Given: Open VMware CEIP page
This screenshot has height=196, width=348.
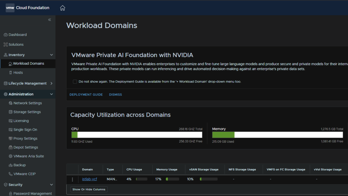Looking at the screenshot, I should click(24, 174).
